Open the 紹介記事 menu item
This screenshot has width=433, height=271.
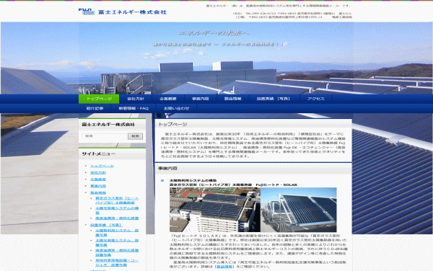coord(95,108)
